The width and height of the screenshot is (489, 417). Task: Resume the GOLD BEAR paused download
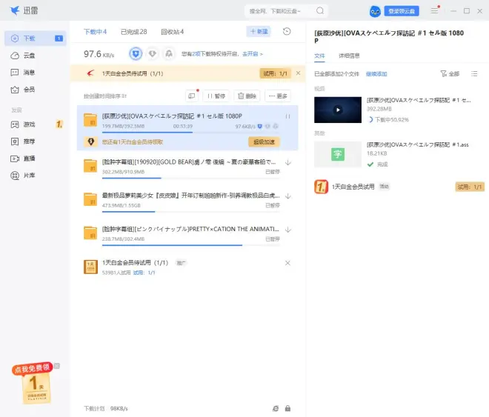pyautogui.click(x=287, y=162)
